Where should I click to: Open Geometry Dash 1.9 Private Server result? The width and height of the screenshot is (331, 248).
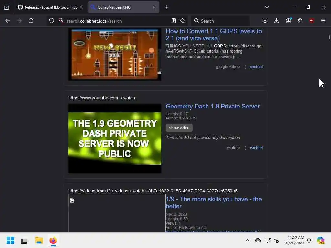click(213, 107)
